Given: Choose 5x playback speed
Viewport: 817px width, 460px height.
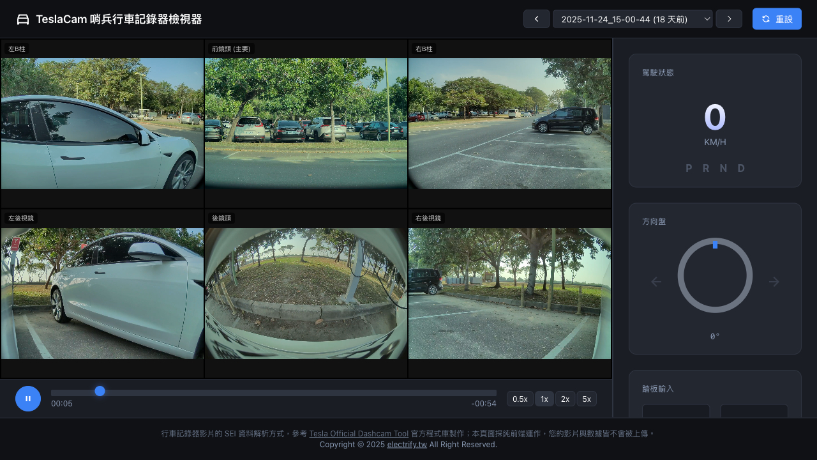Looking at the screenshot, I should (587, 399).
